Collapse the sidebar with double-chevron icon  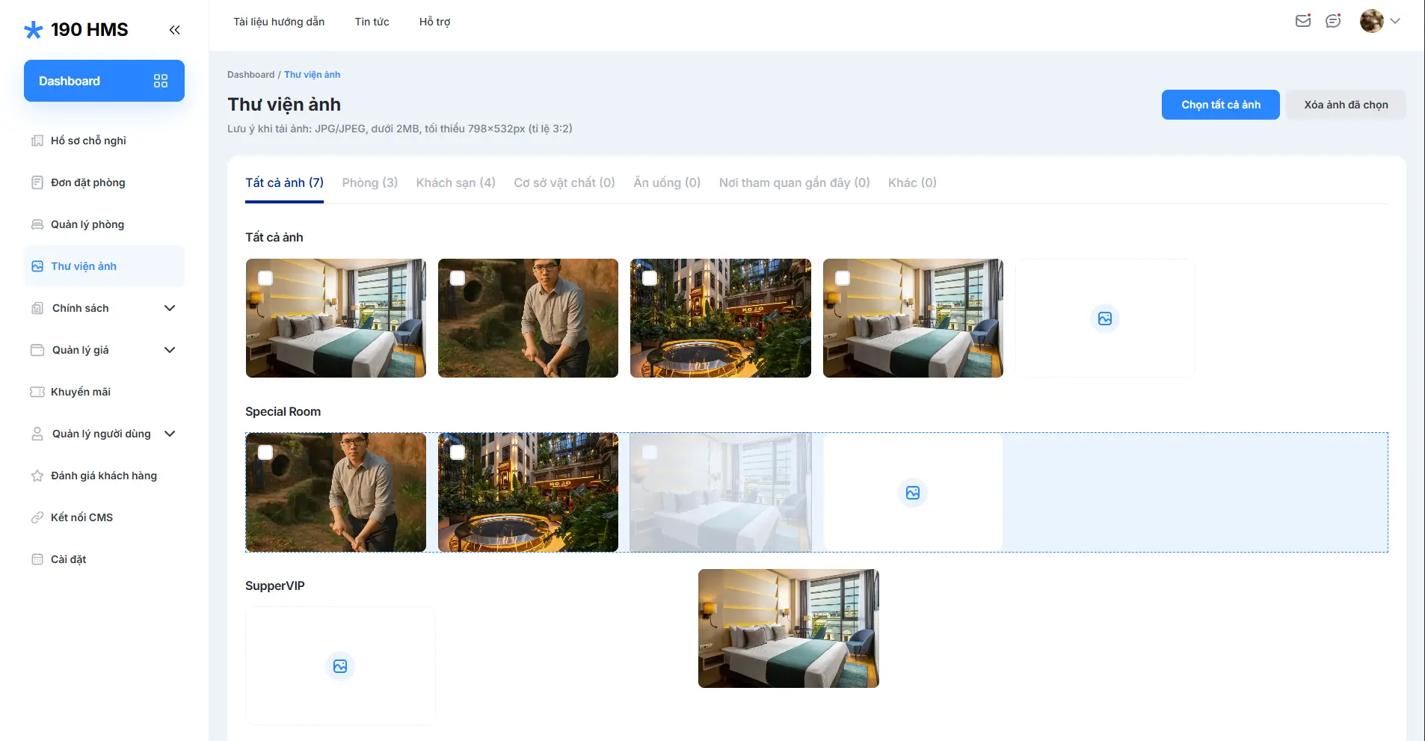(x=174, y=30)
